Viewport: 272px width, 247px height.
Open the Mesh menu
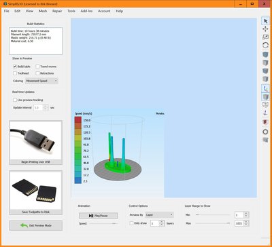point(43,11)
